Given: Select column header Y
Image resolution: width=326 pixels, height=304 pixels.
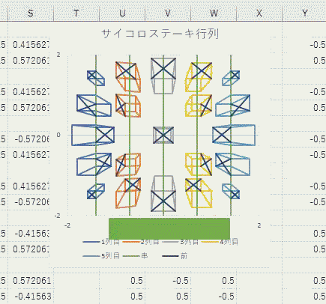Looking at the screenshot, I should pyautogui.click(x=304, y=13).
